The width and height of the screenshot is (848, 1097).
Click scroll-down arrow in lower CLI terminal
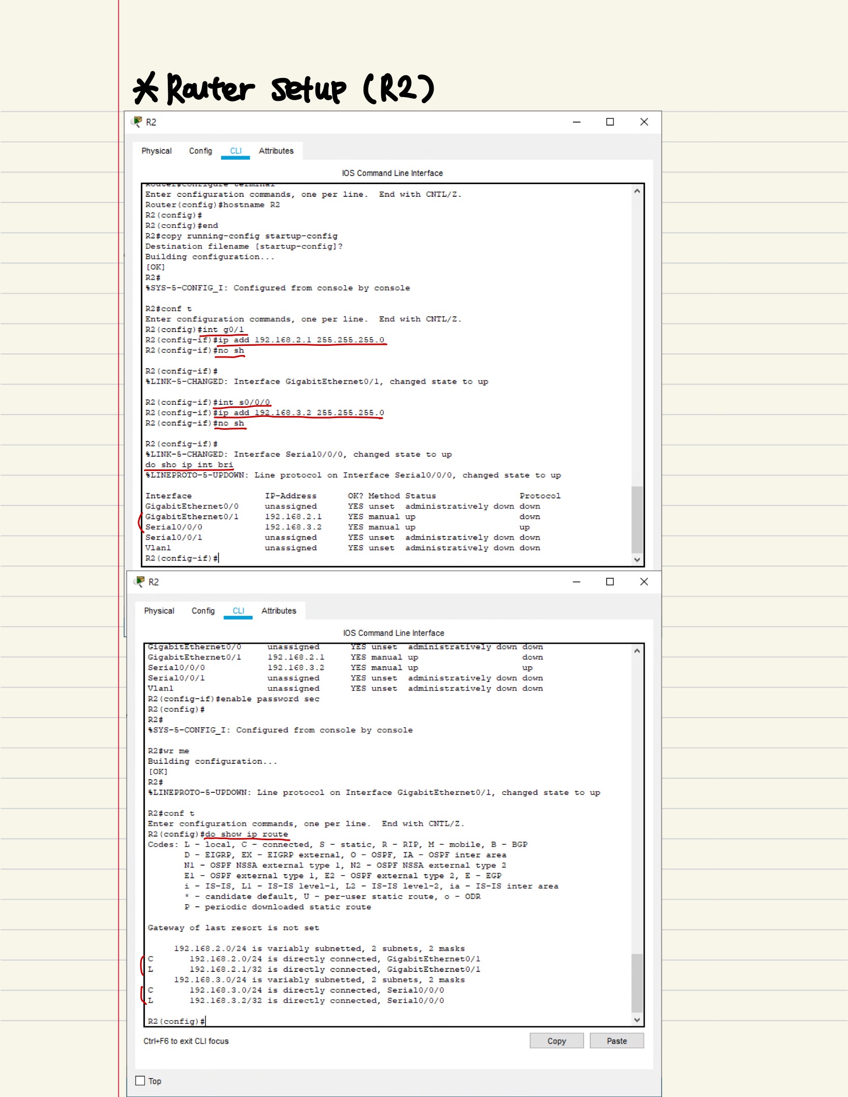pyautogui.click(x=637, y=1020)
